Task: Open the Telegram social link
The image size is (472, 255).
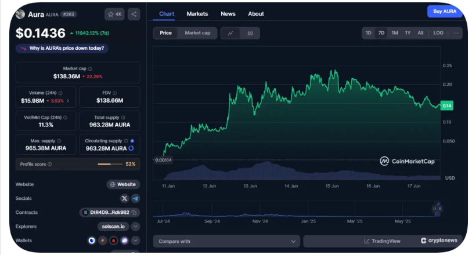Action: pyautogui.click(x=135, y=198)
